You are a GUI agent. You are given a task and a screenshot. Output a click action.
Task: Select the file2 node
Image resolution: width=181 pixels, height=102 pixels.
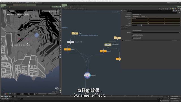pos(75,33)
